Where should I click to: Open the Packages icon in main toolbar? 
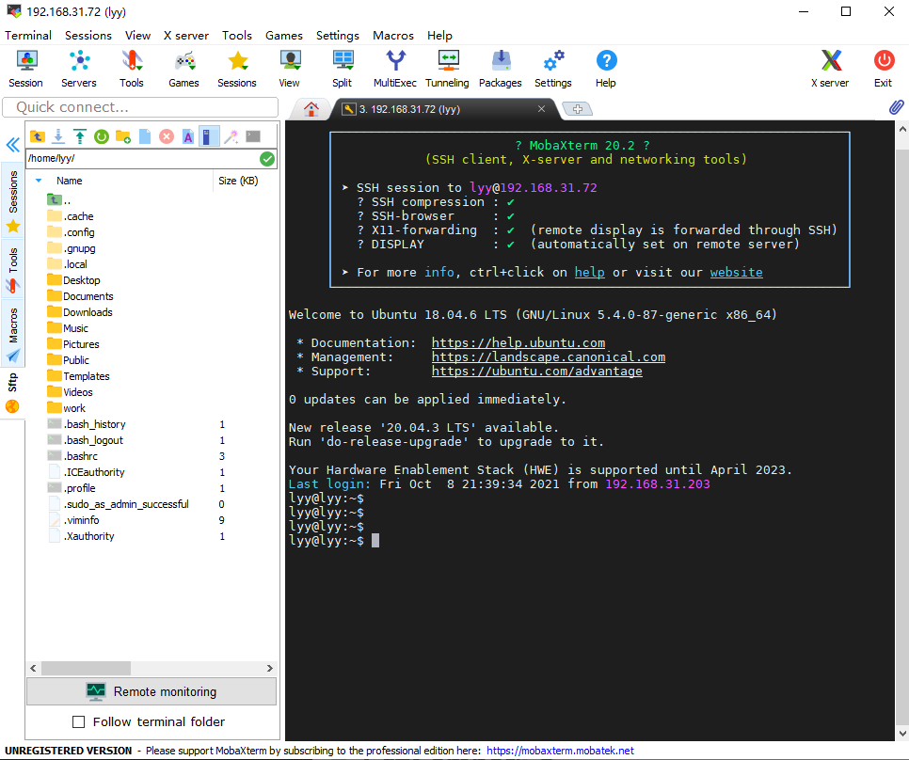(x=501, y=69)
